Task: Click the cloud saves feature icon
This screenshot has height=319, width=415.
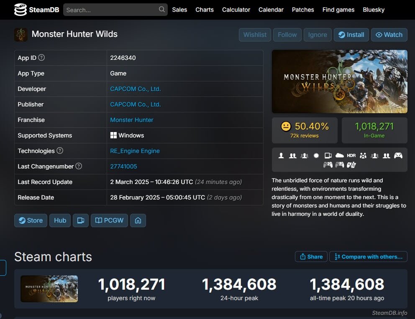Action: pos(340,156)
